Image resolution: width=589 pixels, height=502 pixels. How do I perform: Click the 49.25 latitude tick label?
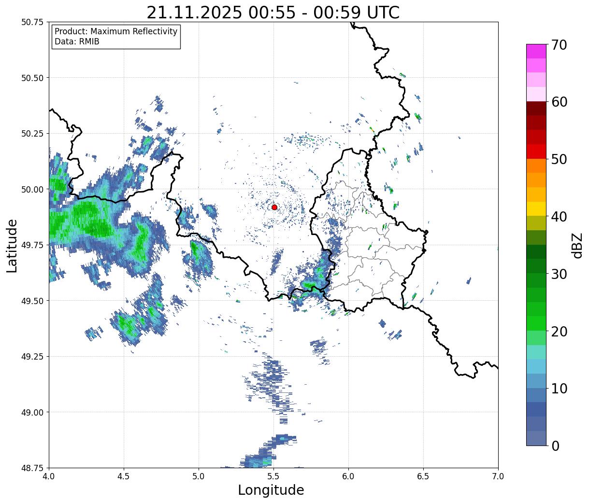pos(32,357)
